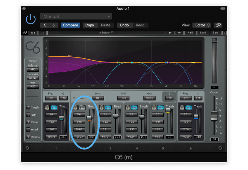Click the Undo button

(124, 25)
